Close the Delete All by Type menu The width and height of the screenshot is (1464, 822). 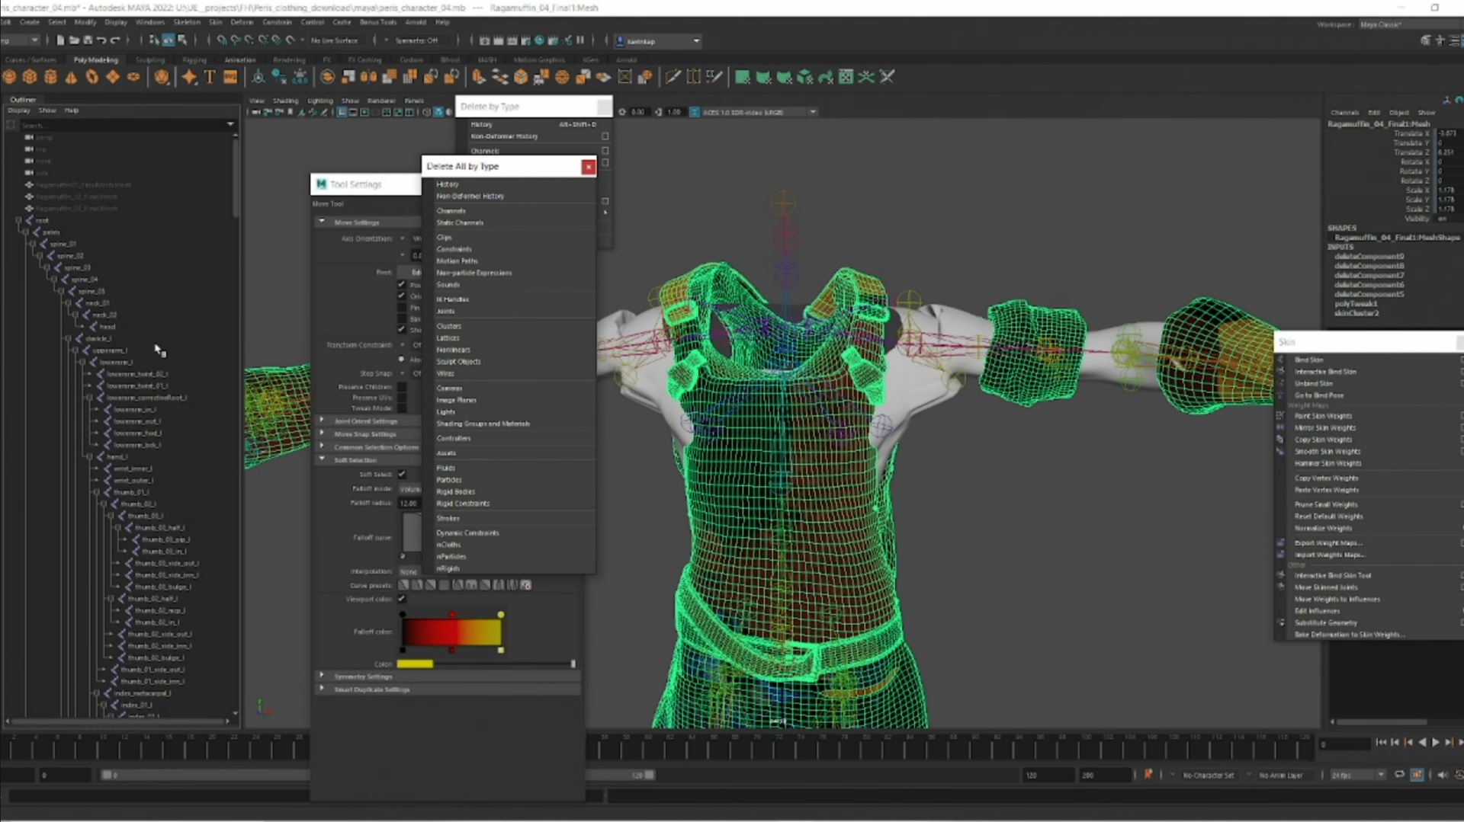click(x=588, y=166)
